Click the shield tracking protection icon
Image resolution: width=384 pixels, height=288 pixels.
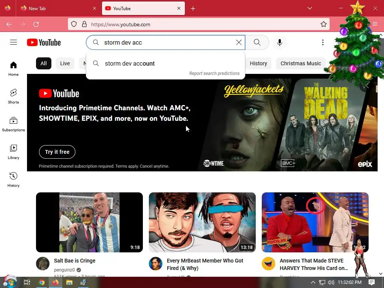pyautogui.click(x=74, y=24)
